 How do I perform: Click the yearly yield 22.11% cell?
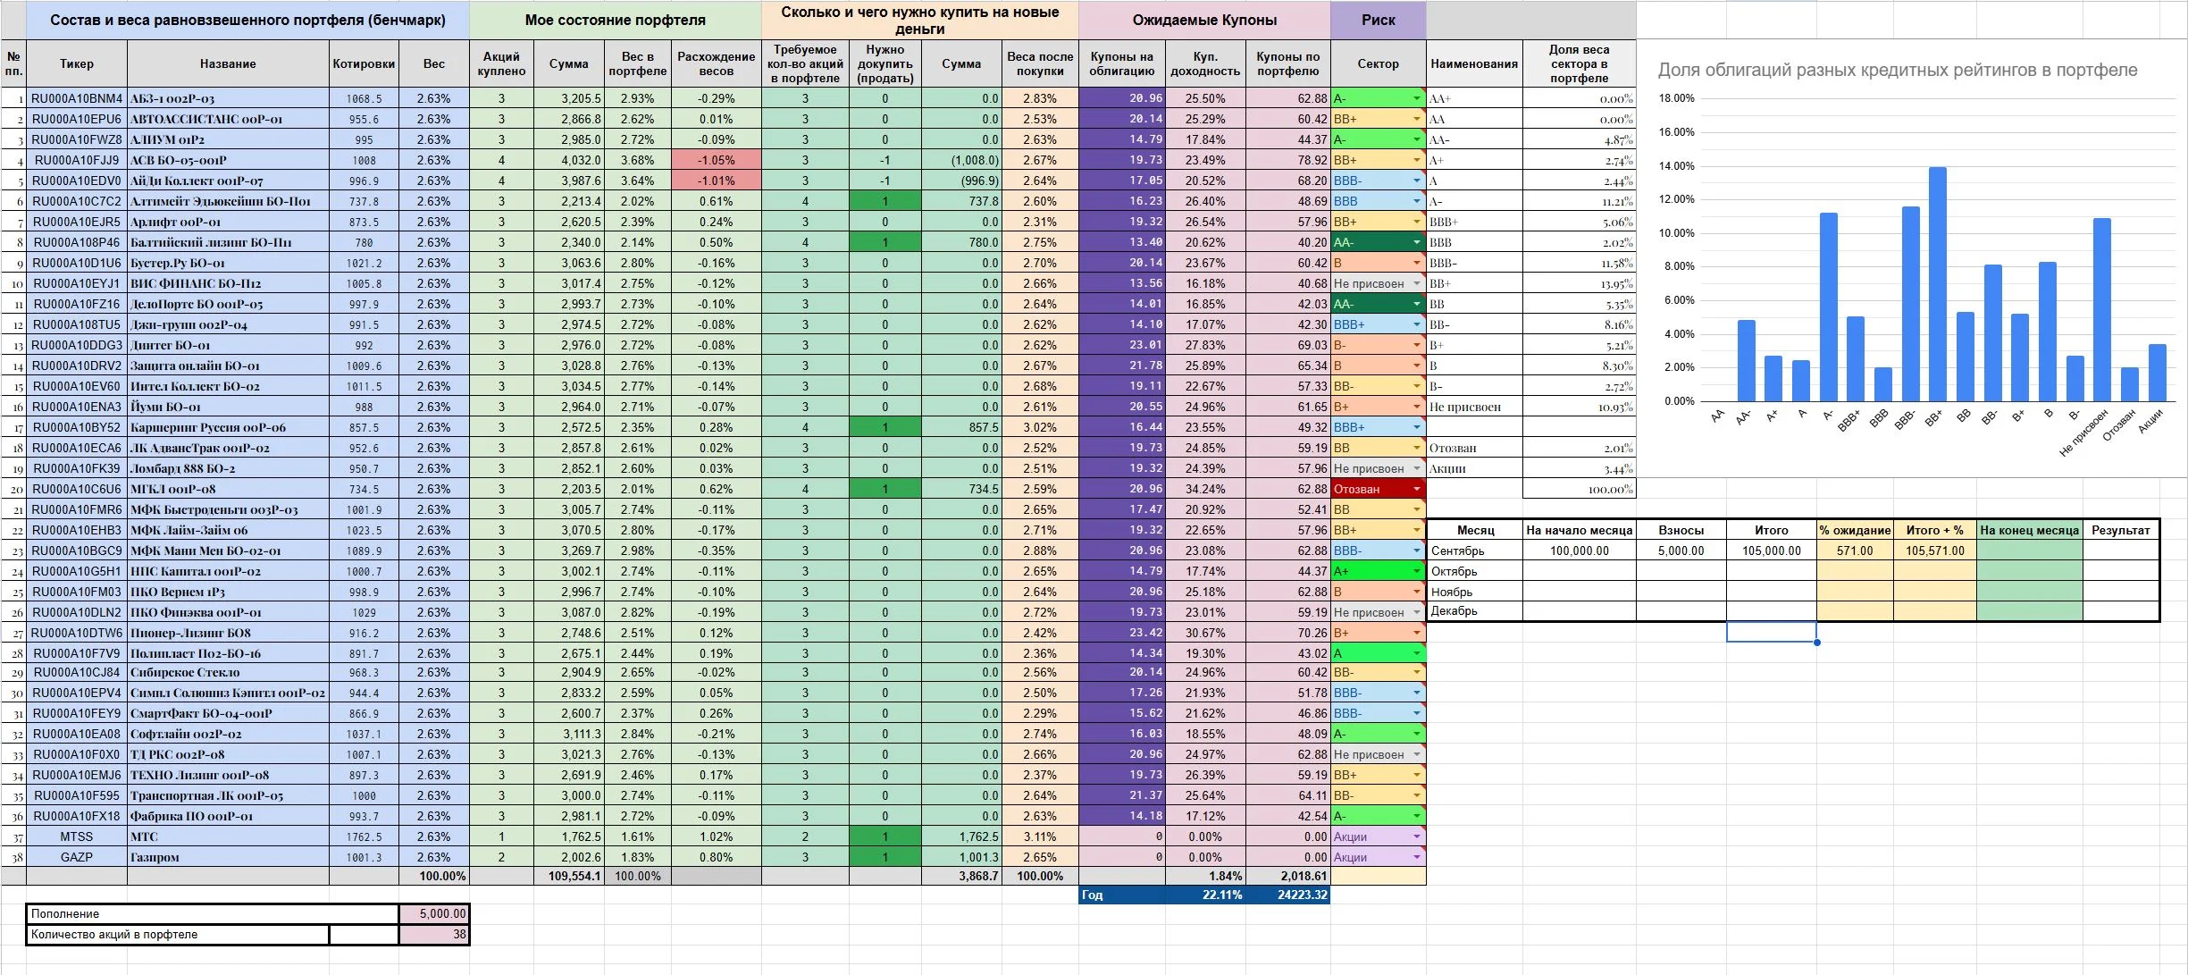pos(1205,895)
